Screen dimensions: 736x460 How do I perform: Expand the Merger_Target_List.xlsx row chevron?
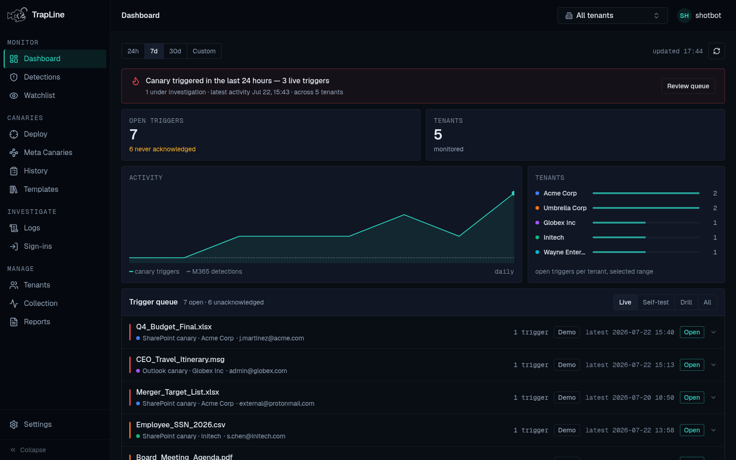pos(713,397)
